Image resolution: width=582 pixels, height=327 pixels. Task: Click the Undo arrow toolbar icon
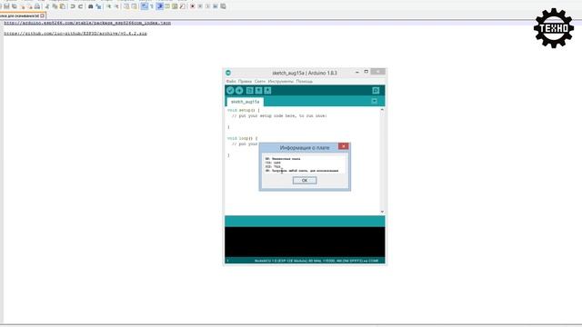[x=73, y=6]
